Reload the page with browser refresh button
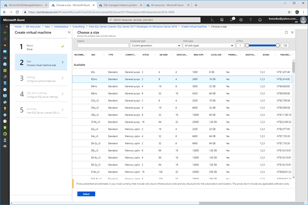Viewport: 308px width, 205px height. (x=17, y=12)
